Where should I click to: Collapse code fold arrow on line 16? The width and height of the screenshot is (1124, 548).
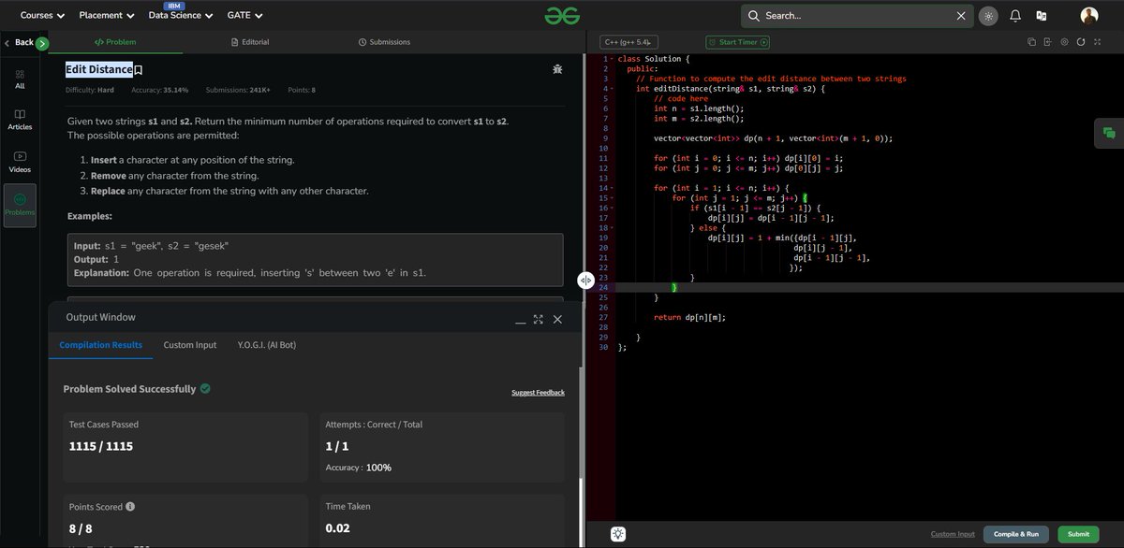click(611, 208)
